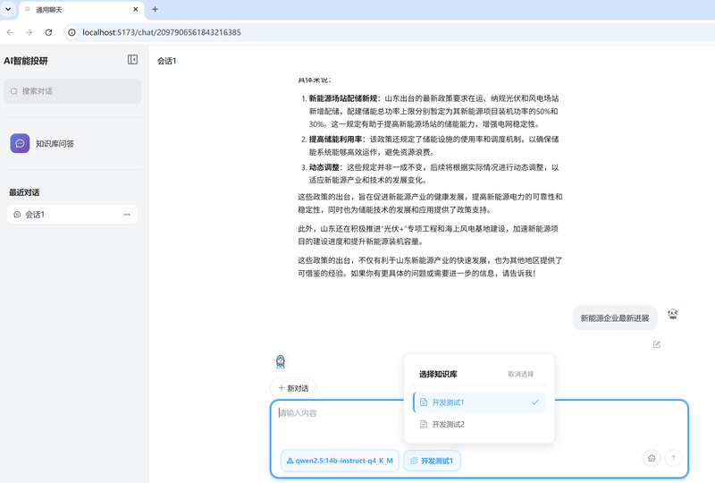Viewport: 715px width, 483px height.
Task: Start a new chat with 新对话 button
Action: point(293,388)
